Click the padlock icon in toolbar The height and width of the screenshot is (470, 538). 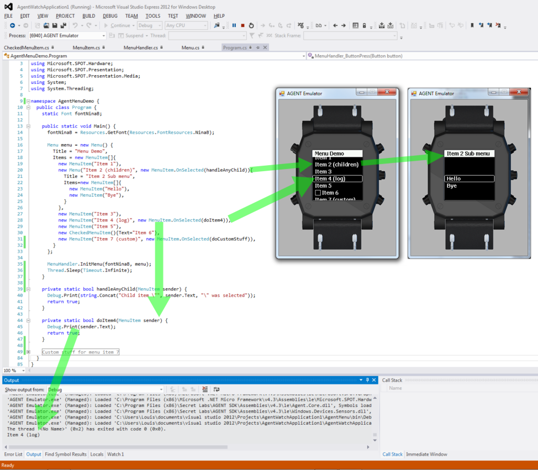pos(365,25)
